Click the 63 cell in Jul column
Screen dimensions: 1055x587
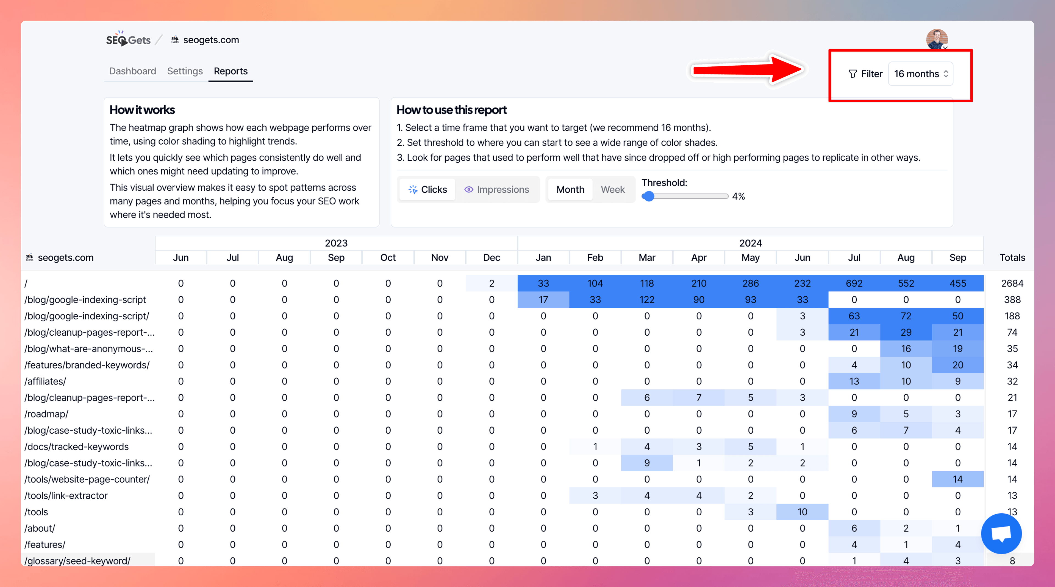(854, 316)
